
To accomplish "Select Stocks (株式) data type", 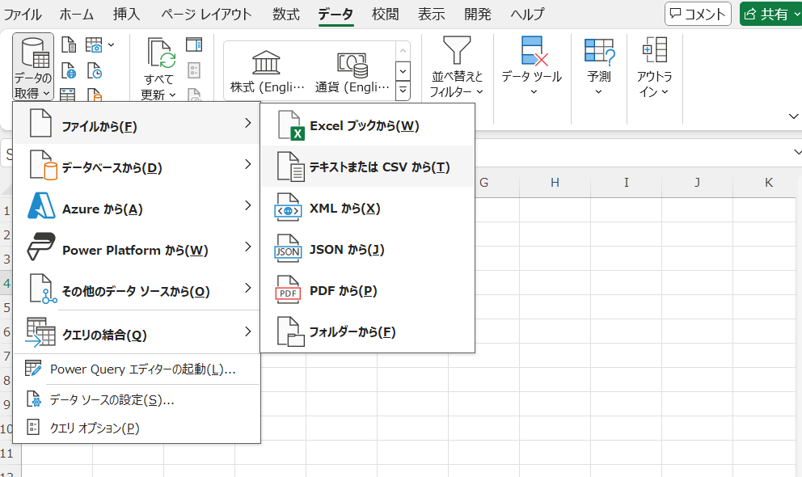I will coord(267,72).
